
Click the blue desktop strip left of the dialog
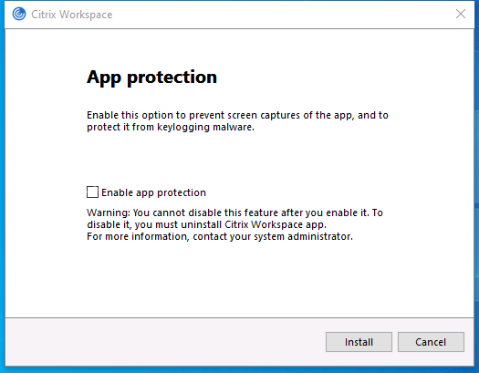(2, 183)
